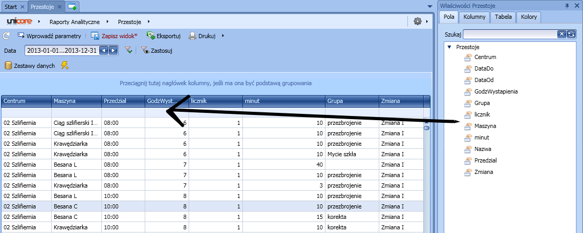Step the date range forward
This screenshot has height=233, width=583.
coord(113,51)
